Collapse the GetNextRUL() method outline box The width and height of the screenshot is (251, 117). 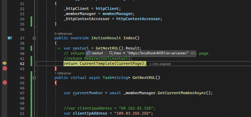(34, 78)
